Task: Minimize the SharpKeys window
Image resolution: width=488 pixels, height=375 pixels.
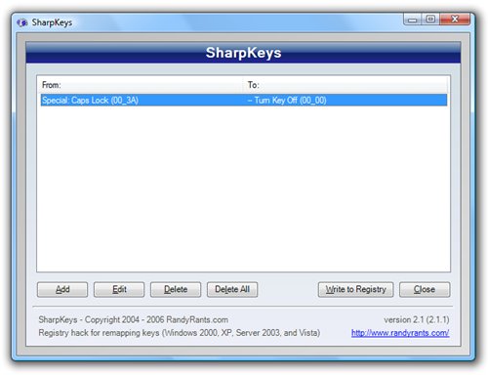Action: [413, 20]
